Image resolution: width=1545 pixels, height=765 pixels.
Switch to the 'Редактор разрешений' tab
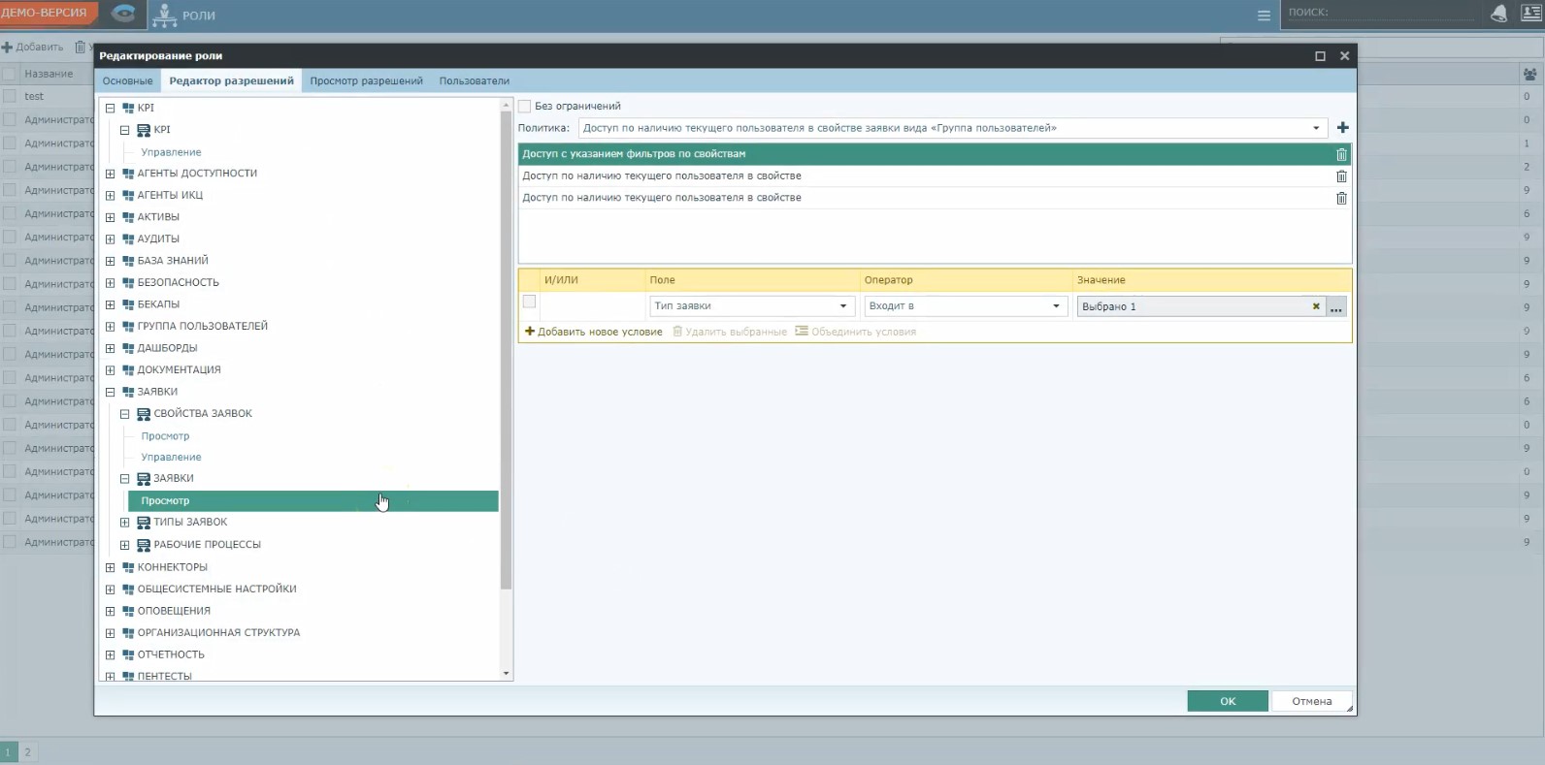tap(232, 81)
